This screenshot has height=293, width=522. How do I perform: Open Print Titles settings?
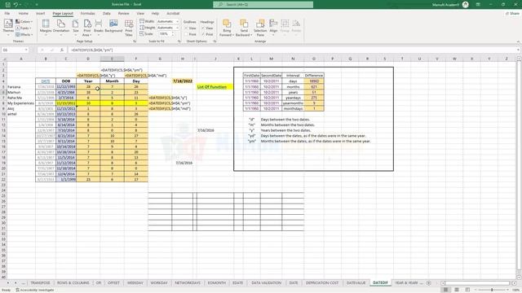click(129, 28)
